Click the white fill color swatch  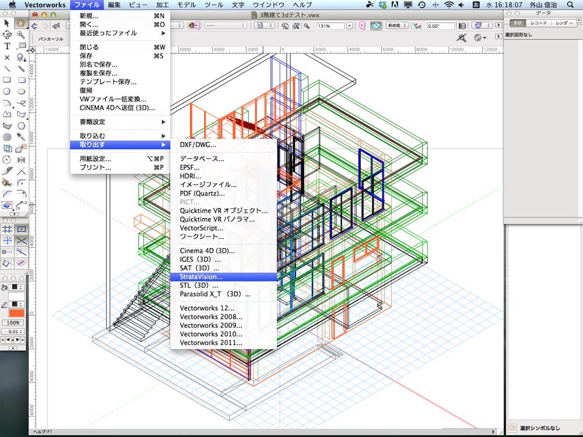click(17, 296)
